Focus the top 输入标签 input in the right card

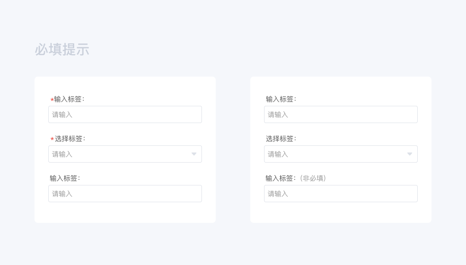pyautogui.click(x=341, y=114)
